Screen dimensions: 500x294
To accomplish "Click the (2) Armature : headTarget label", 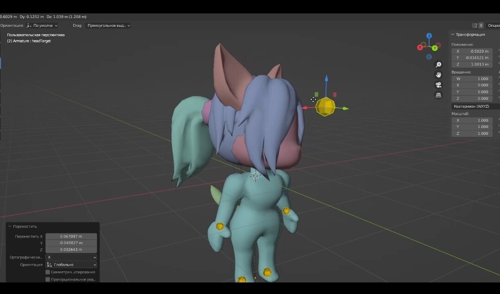I will (29, 41).
